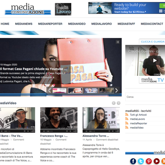165x165 pixels.
Task: Open Francesco Renga article title
Action: (x=54, y=136)
